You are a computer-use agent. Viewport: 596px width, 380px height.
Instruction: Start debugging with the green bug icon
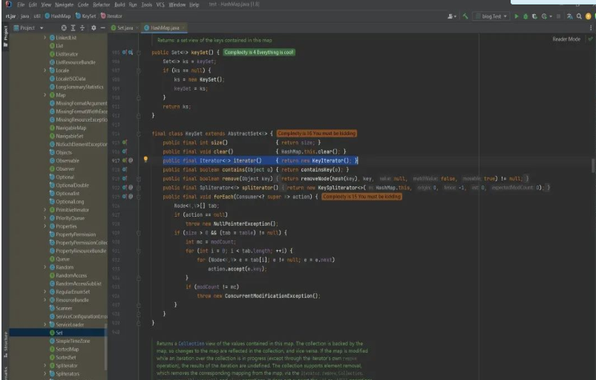pyautogui.click(x=525, y=16)
